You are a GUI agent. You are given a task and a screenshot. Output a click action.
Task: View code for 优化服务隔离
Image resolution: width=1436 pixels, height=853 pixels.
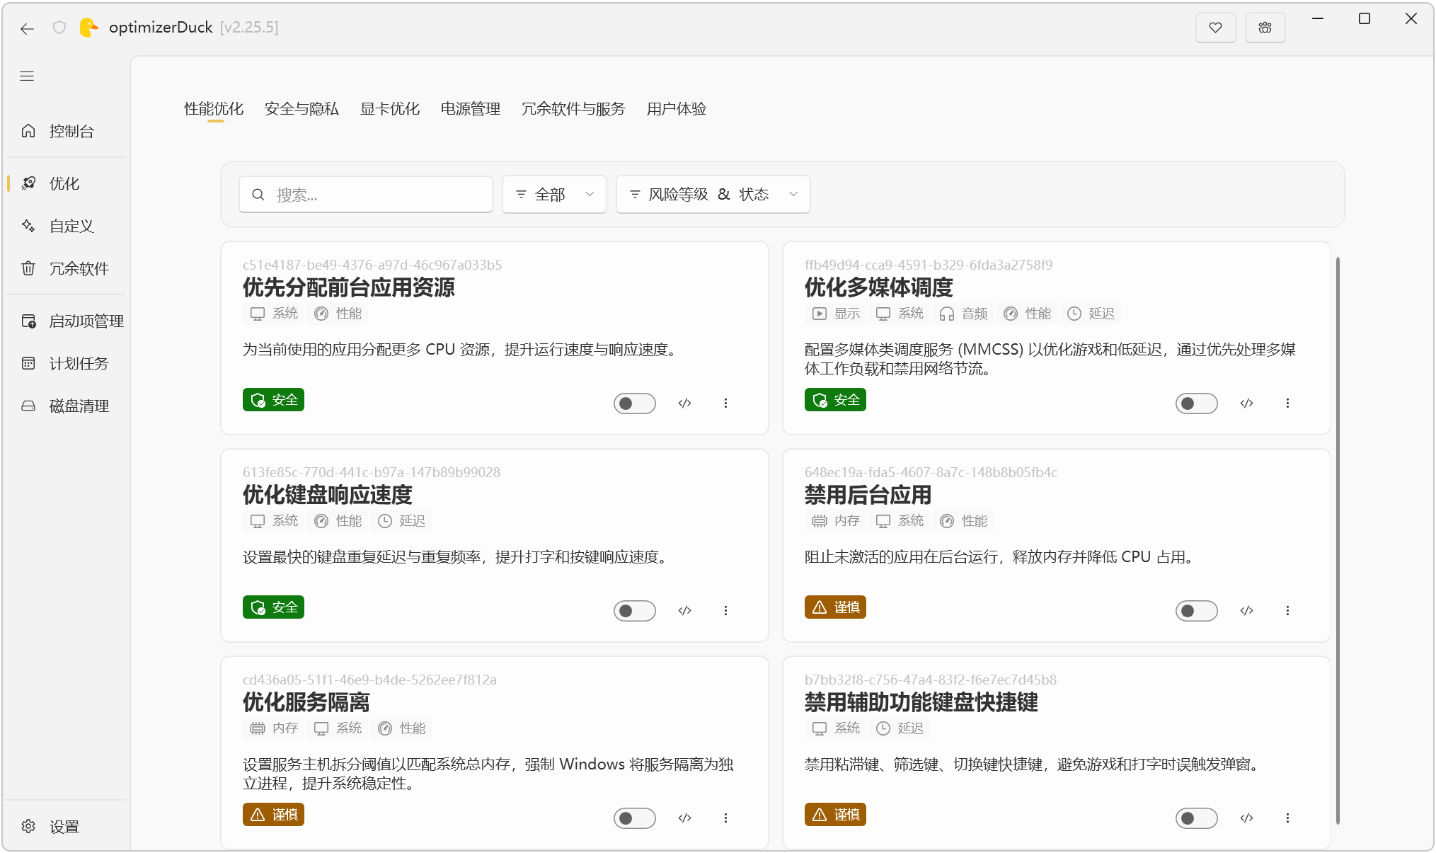(684, 818)
